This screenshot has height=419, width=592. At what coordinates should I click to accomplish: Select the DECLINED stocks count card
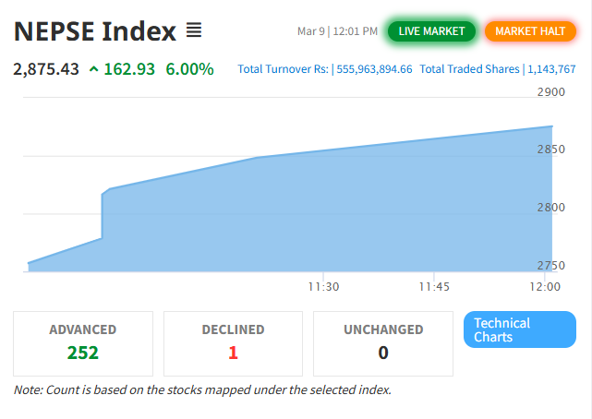click(233, 342)
